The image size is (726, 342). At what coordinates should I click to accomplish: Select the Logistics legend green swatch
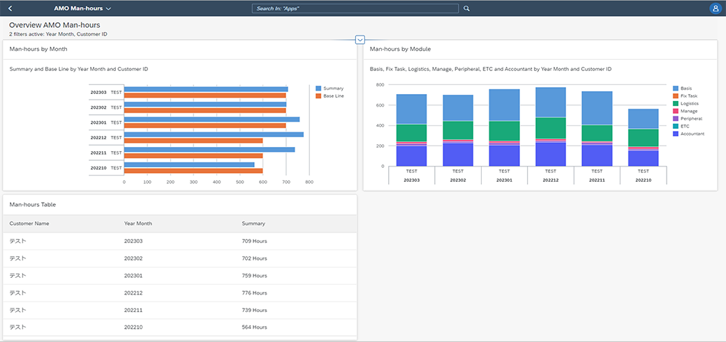click(x=676, y=104)
